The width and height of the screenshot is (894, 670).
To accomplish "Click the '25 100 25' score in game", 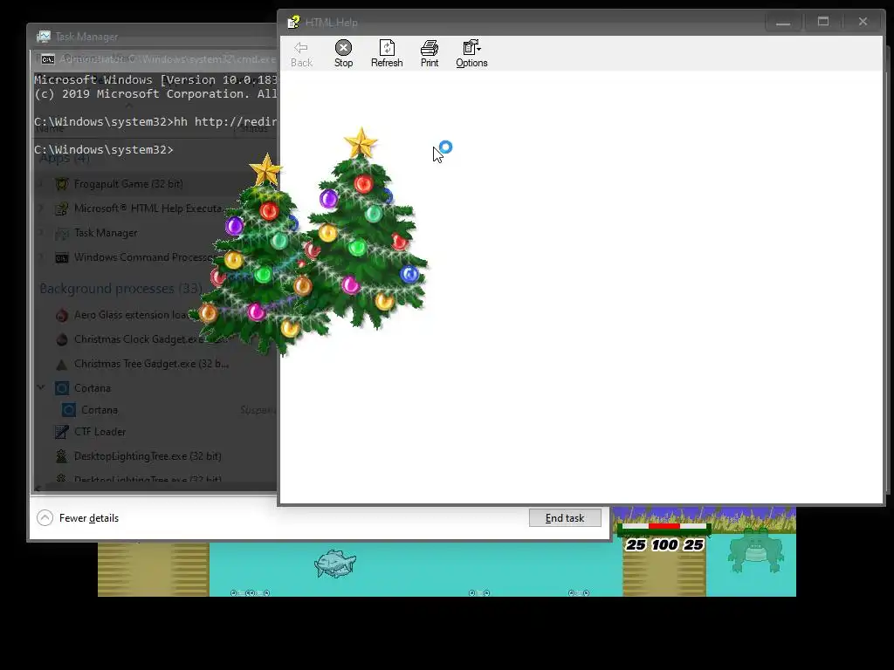I will click(x=664, y=545).
